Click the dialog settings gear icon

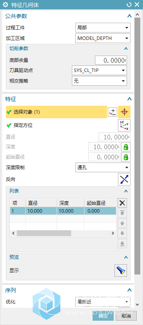click(x=6, y=5)
